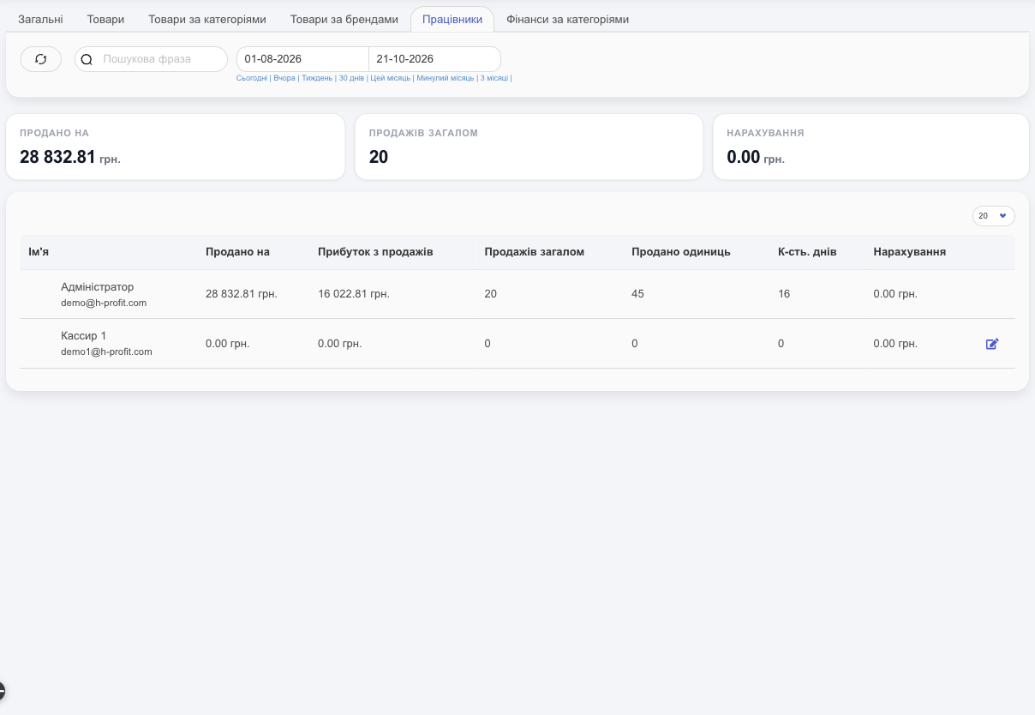Click the ПРОДАНО НА summary card
Screen dimensions: 1035x715
point(176,147)
